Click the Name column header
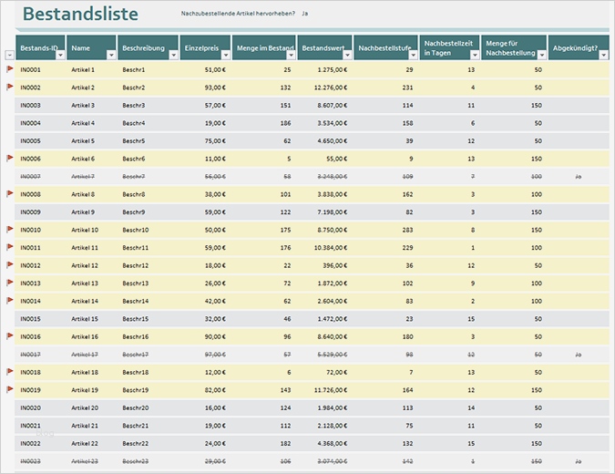Screen dimensions: 615x474 (81, 47)
